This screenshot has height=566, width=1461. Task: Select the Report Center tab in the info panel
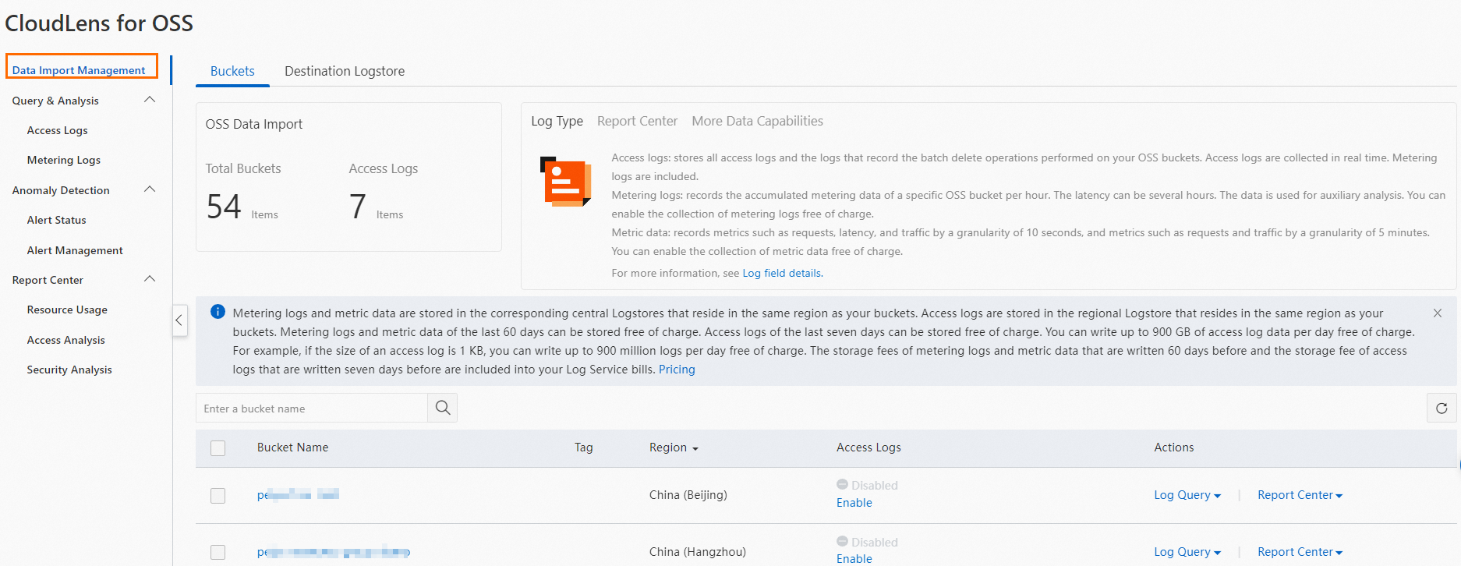(x=637, y=121)
